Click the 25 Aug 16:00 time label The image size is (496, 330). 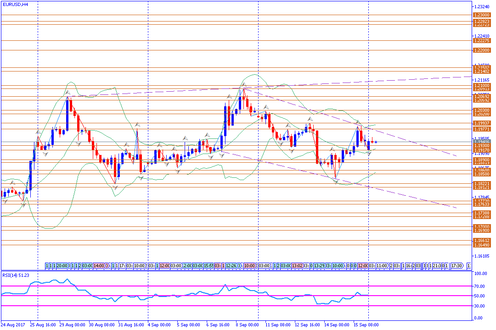point(43,324)
